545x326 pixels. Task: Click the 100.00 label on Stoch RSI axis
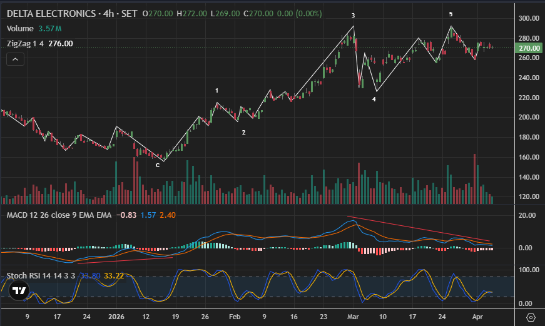(529, 270)
